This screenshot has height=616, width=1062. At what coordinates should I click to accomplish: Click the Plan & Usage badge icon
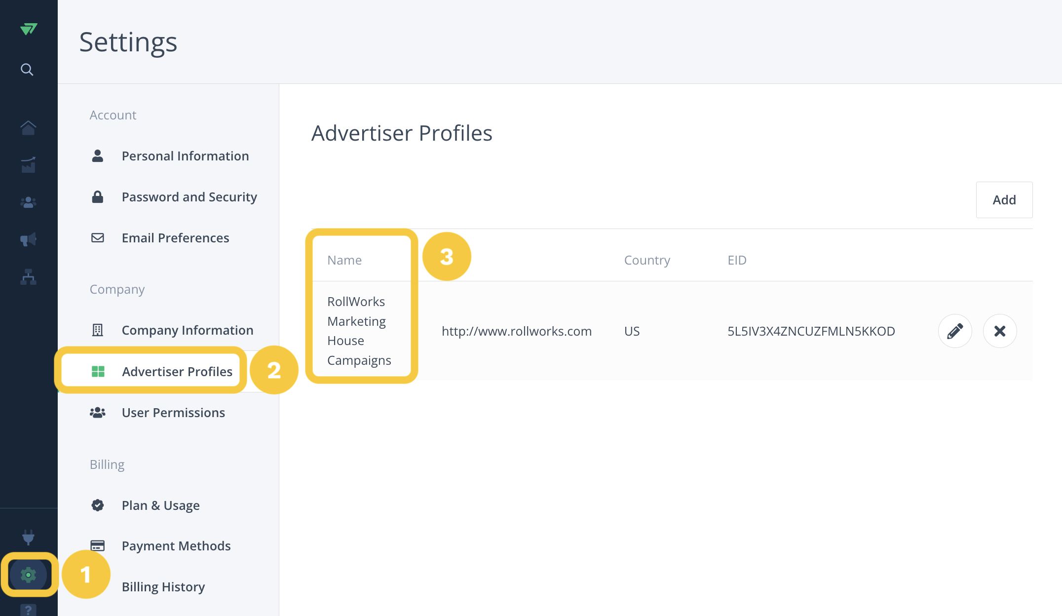98,505
